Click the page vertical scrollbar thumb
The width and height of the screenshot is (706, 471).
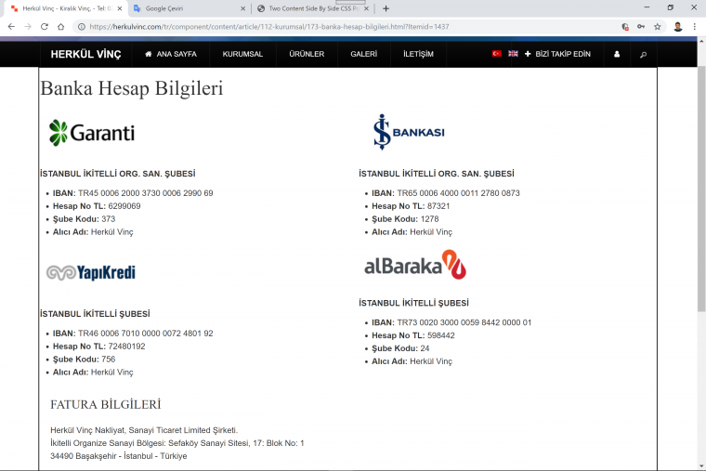tap(701, 189)
